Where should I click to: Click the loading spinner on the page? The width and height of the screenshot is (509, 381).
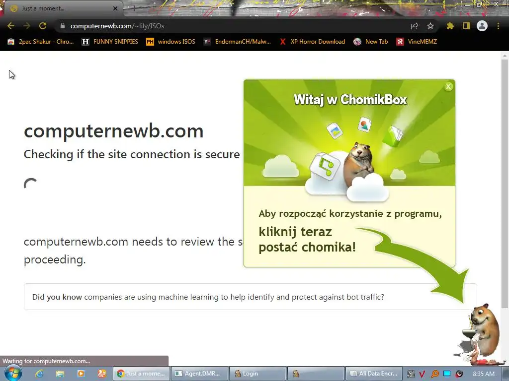click(30, 184)
